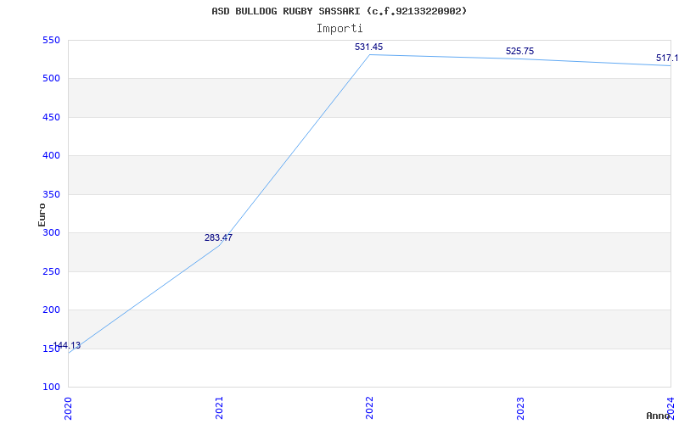The image size is (679, 424).
Task: Click the 2022 x-axis year label
Action: point(369,408)
